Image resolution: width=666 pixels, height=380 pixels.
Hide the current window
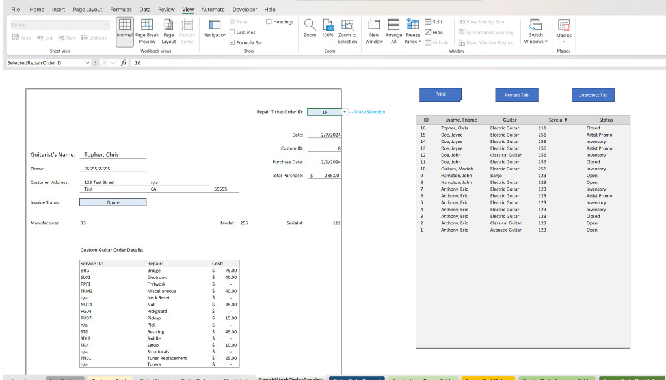[x=434, y=33]
